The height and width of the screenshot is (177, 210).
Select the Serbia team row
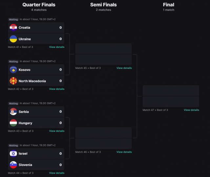36,112
